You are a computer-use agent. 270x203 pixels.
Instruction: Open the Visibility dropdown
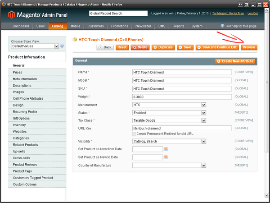tap(169, 141)
